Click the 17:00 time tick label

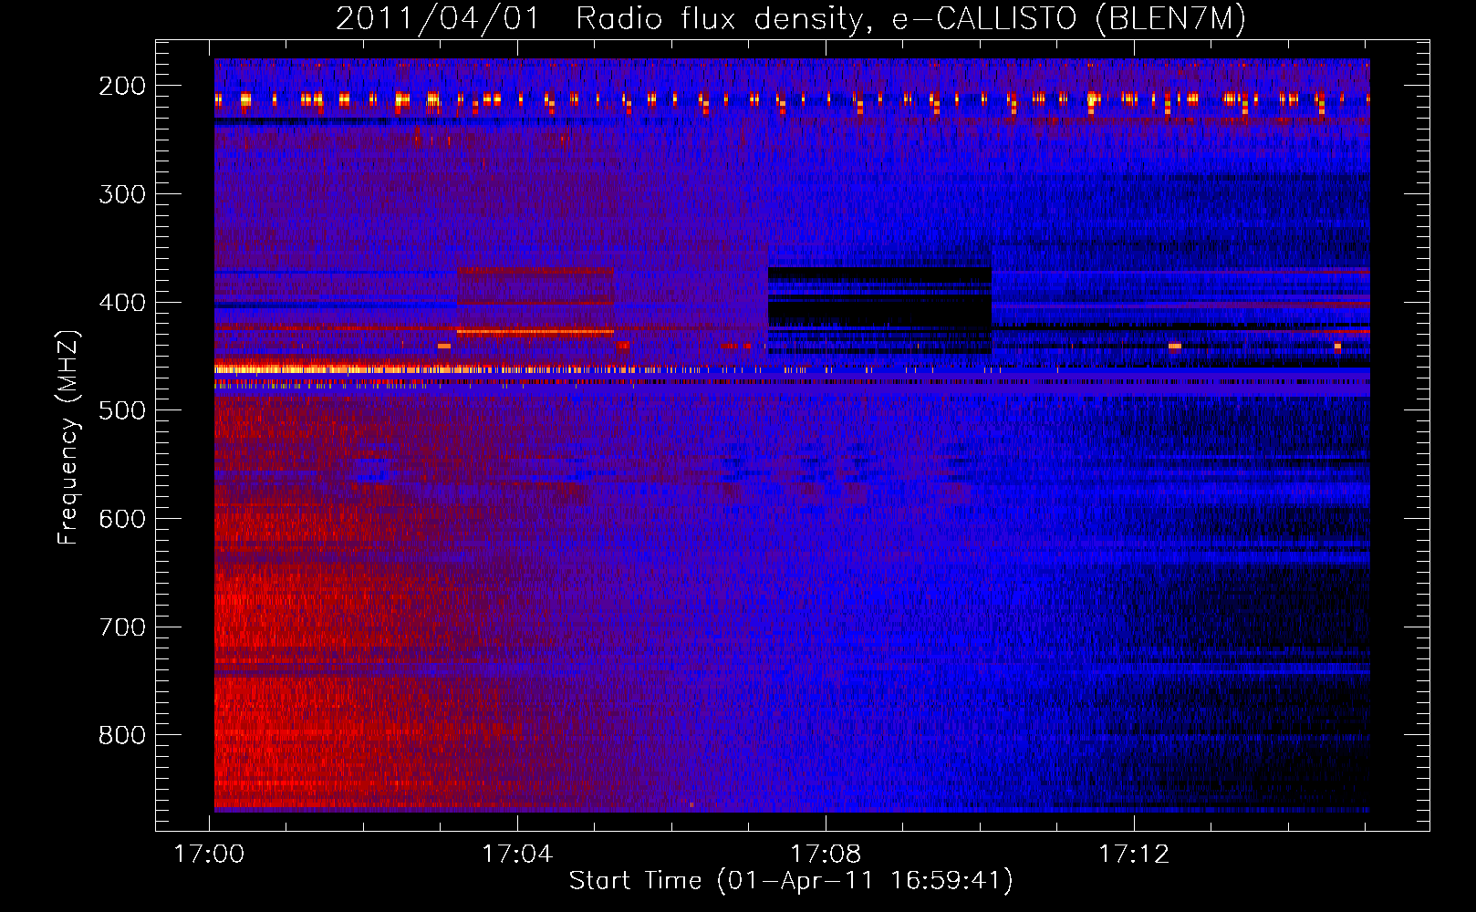tap(210, 854)
